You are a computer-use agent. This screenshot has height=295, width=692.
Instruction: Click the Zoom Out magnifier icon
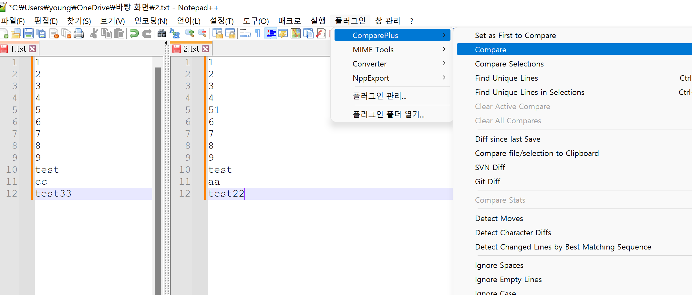[202, 34]
